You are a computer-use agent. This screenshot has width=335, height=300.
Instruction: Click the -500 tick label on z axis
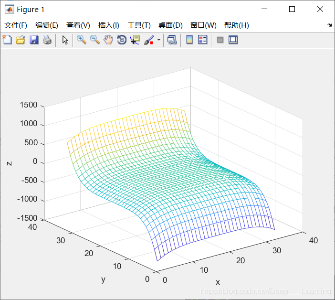(30, 181)
